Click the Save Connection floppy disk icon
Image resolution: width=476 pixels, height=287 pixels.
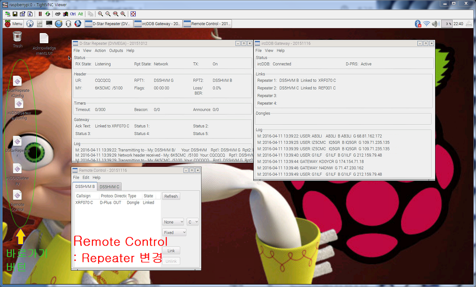click(15, 14)
